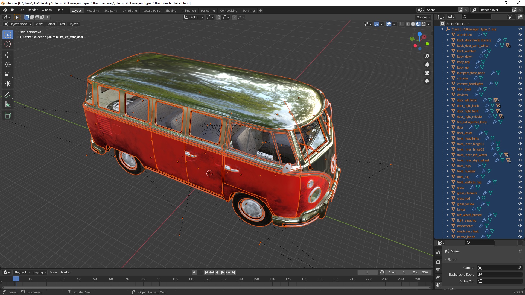Switch to rendered viewport shading
The height and width of the screenshot is (295, 525).
[x=424, y=24]
